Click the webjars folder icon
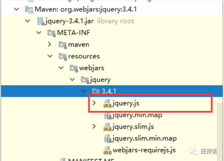Image resolution: width=224 pixels, height=161 pixels. 74,68
